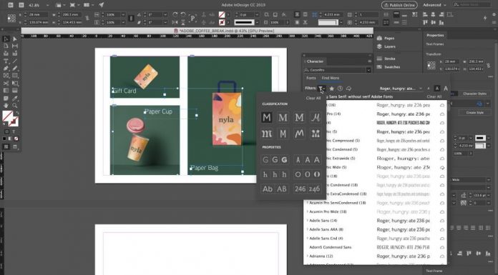The width and height of the screenshot is (498, 275).
Task: Click the fill color swatch in toolbox
Action: (x=8, y=116)
